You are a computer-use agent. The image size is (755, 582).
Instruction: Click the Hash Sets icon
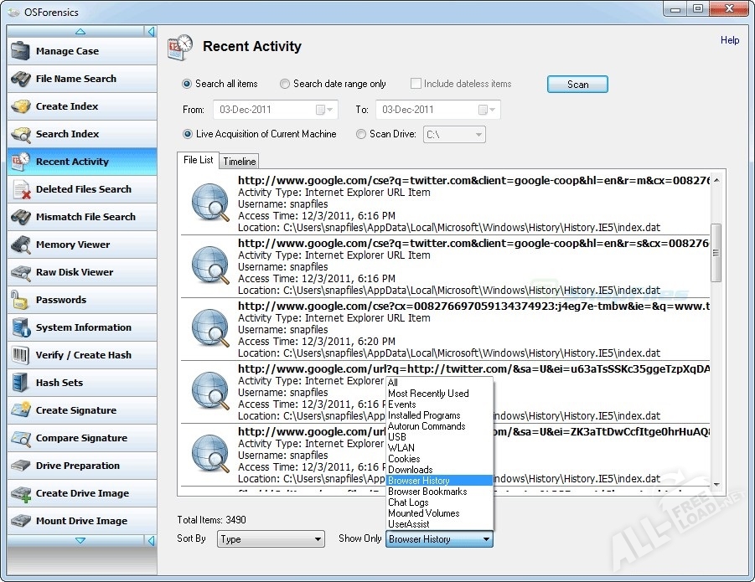21,383
